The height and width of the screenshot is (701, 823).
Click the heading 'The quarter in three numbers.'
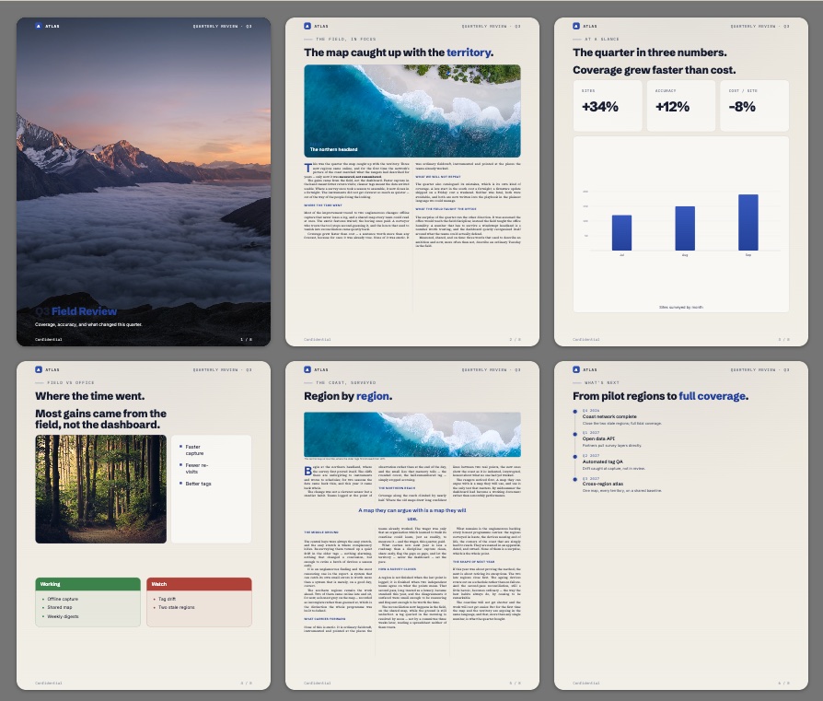pyautogui.click(x=650, y=53)
